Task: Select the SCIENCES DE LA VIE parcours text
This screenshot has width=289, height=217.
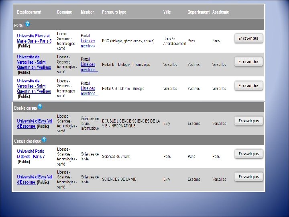Action: click(119, 179)
